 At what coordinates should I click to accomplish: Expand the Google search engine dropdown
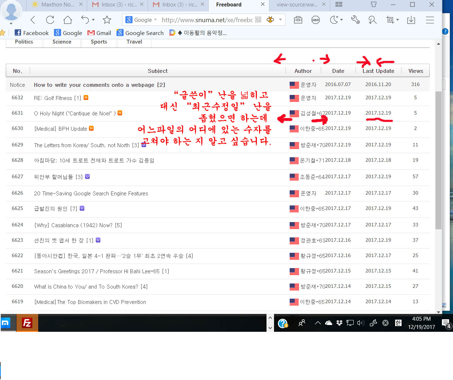tap(156, 20)
